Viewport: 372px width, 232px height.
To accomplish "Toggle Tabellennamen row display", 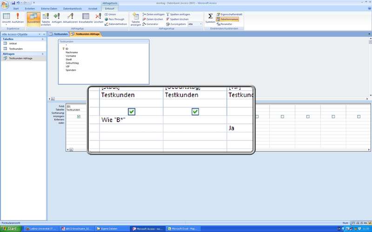I will click(227, 19).
